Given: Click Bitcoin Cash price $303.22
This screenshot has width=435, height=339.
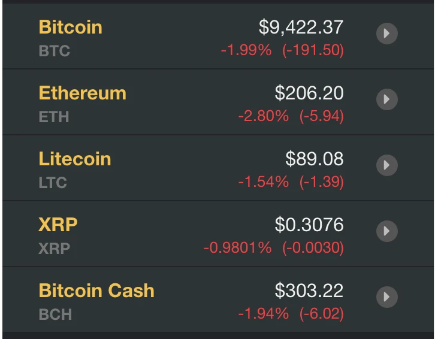Looking at the screenshot, I should tap(309, 290).
